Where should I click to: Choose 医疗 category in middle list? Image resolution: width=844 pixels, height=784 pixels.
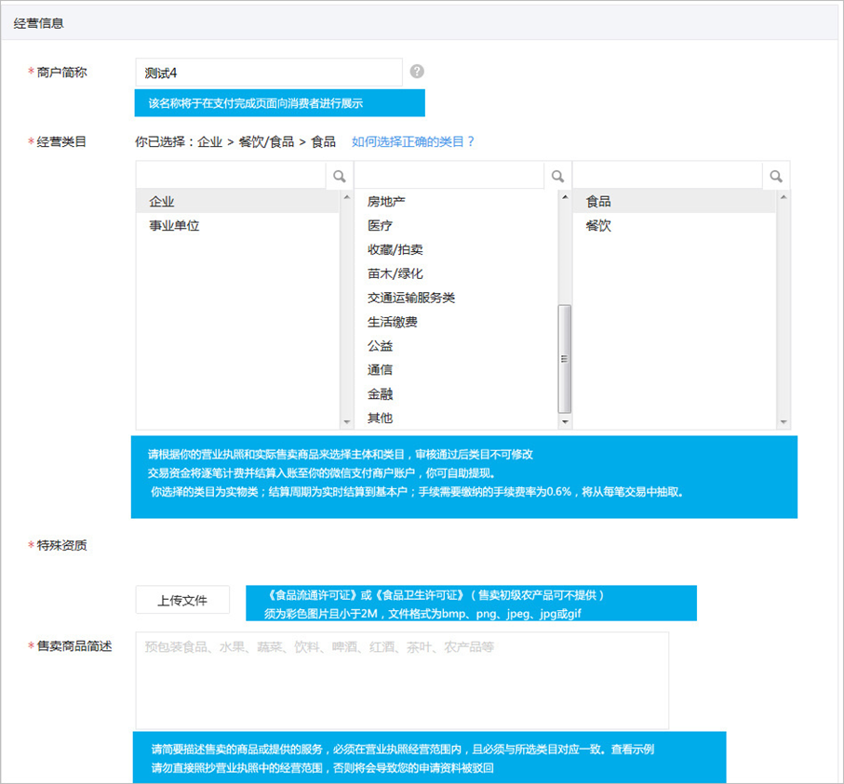click(x=380, y=226)
